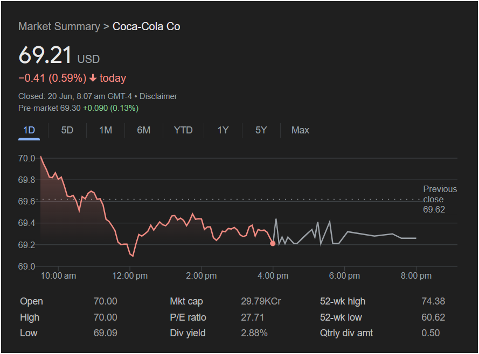Click the Pre-market 69.30 price text
Image resolution: width=479 pixels, height=354 pixels.
click(50, 108)
